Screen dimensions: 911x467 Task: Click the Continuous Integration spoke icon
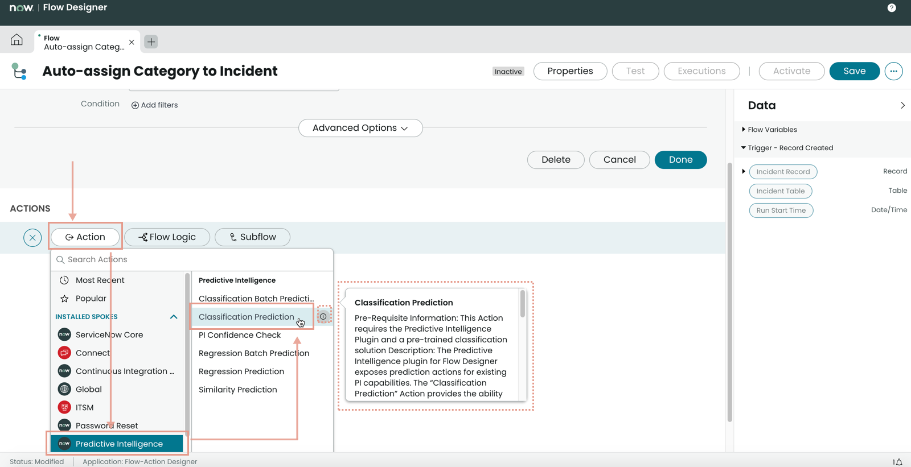point(64,371)
